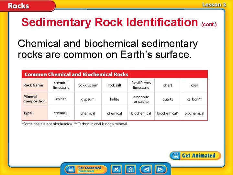Open the Get Connected button
This screenshot has width=233, height=175.
[x=86, y=169]
